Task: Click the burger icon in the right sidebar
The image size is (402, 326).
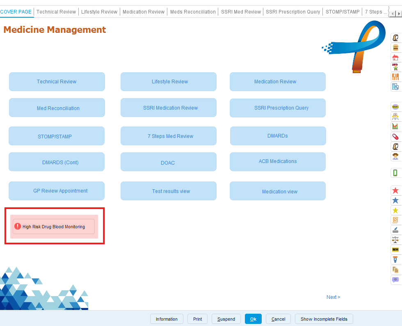Action: tap(395, 48)
